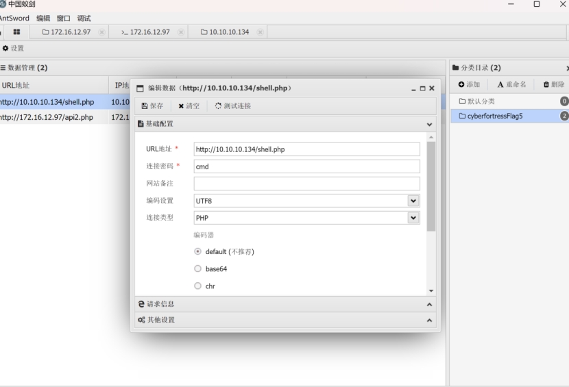Click the AntSword app logo in the title bar

pos(3,4)
